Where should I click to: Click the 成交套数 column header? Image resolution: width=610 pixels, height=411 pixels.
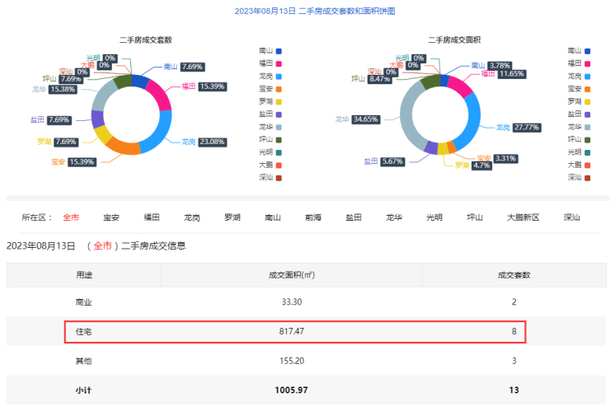point(514,275)
